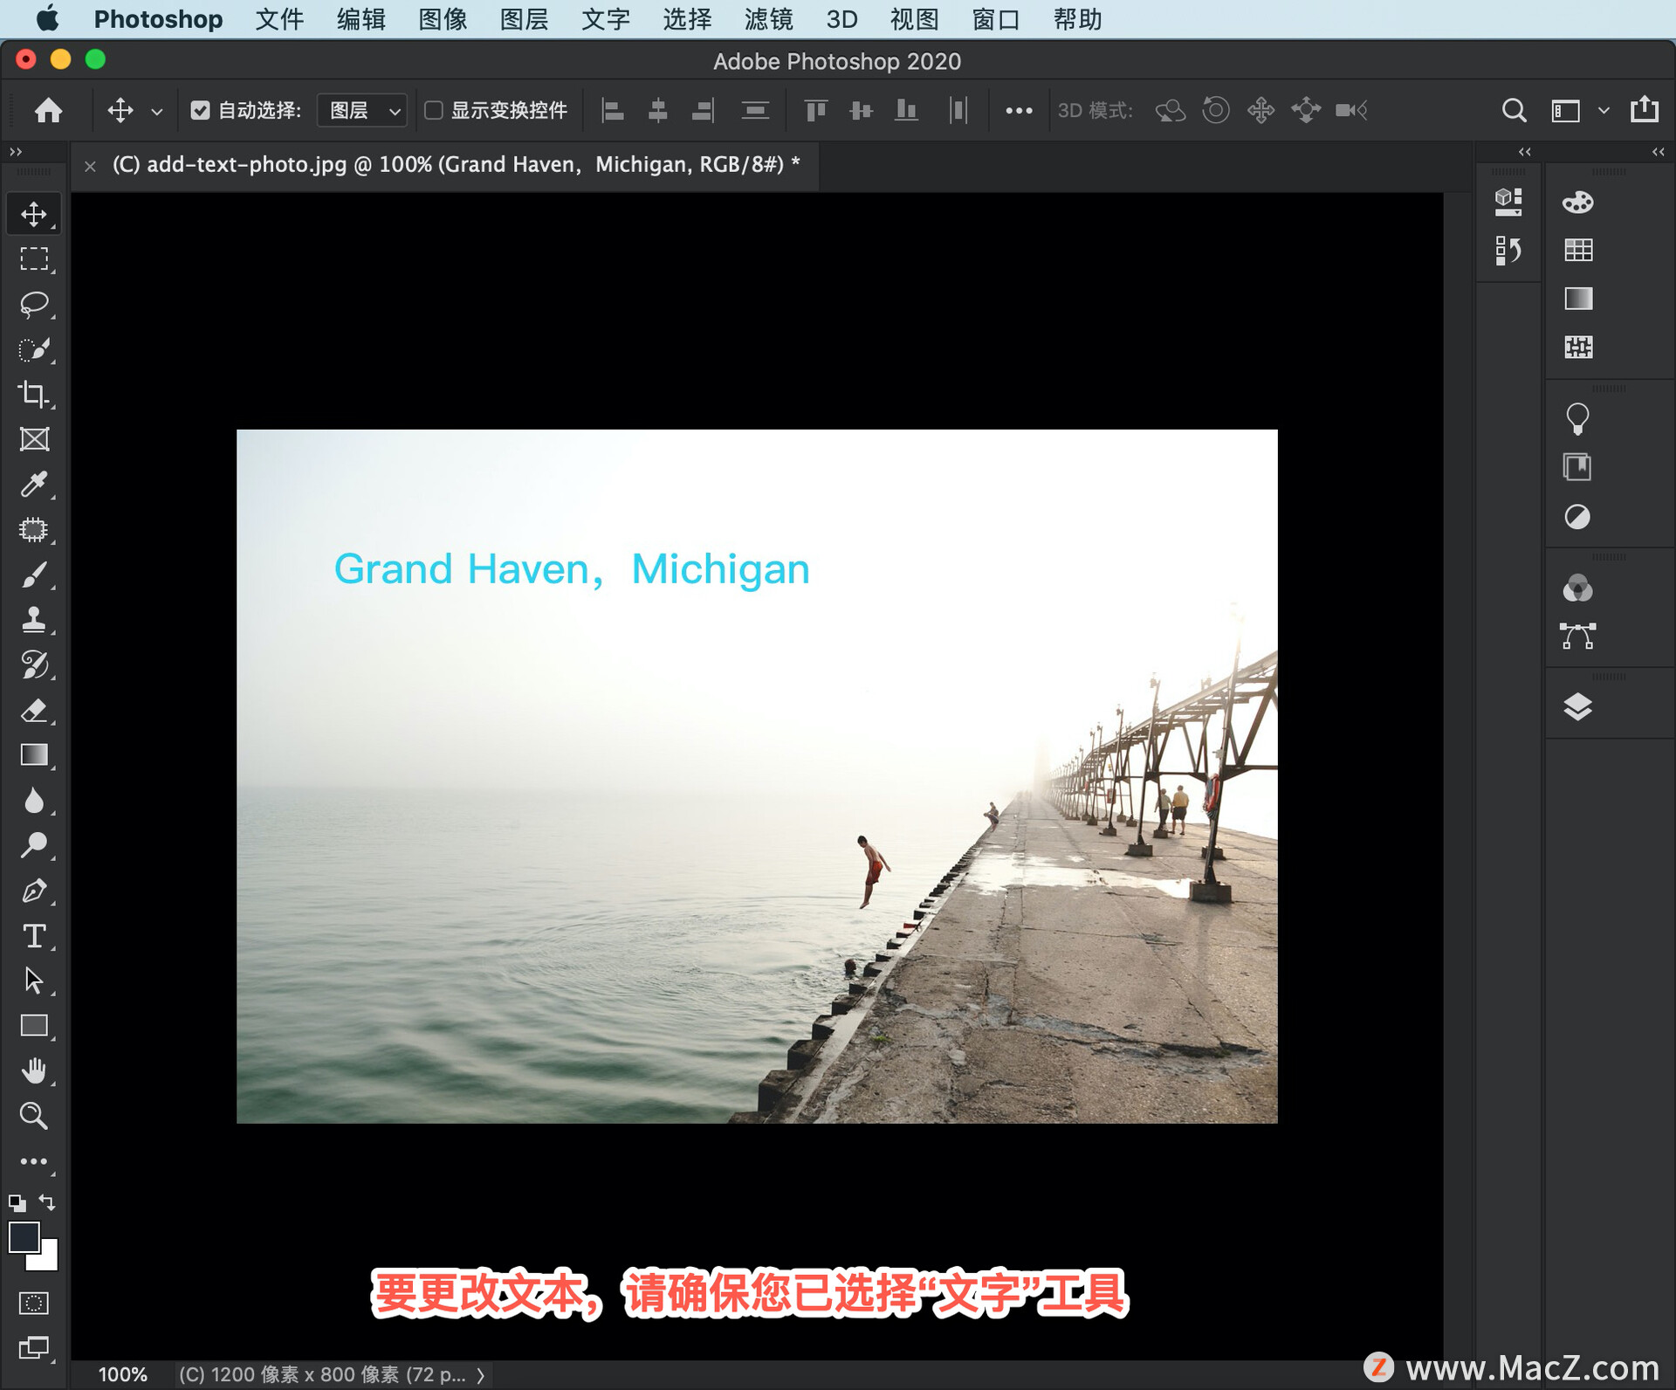Expand the toolbar to two columns
1676x1390 pixels.
(x=15, y=152)
